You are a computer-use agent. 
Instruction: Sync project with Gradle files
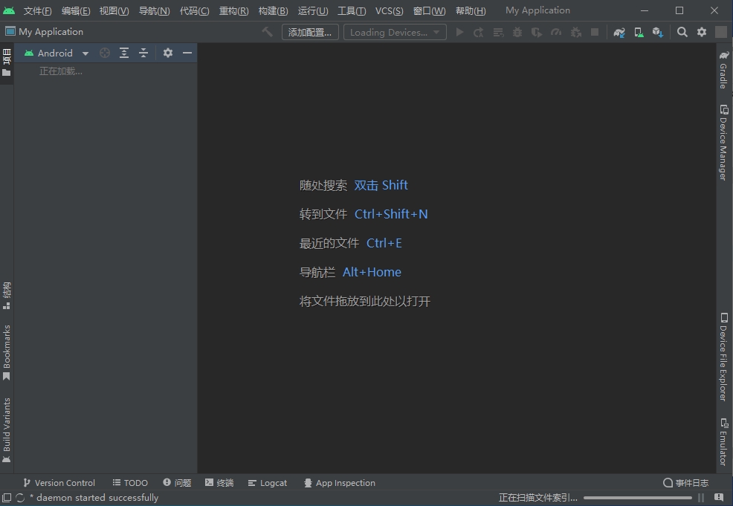619,32
